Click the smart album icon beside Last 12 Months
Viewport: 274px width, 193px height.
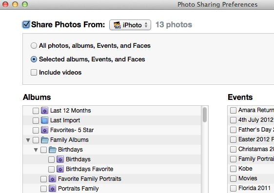coord(44,111)
